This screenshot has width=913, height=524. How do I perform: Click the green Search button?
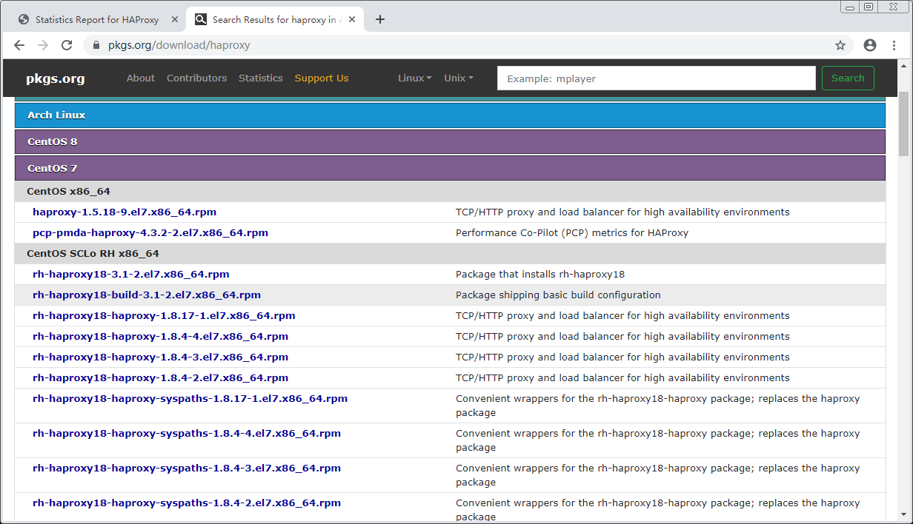pyautogui.click(x=848, y=78)
